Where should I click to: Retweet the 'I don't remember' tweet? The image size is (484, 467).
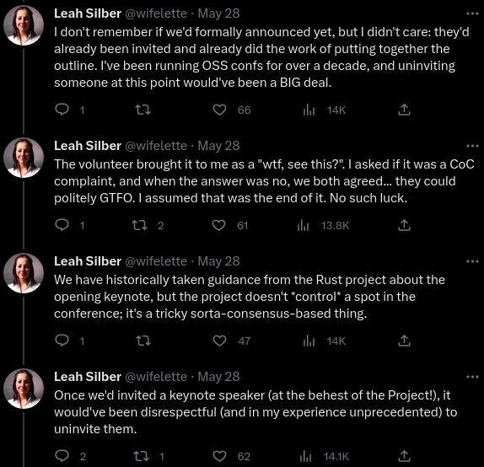point(143,110)
